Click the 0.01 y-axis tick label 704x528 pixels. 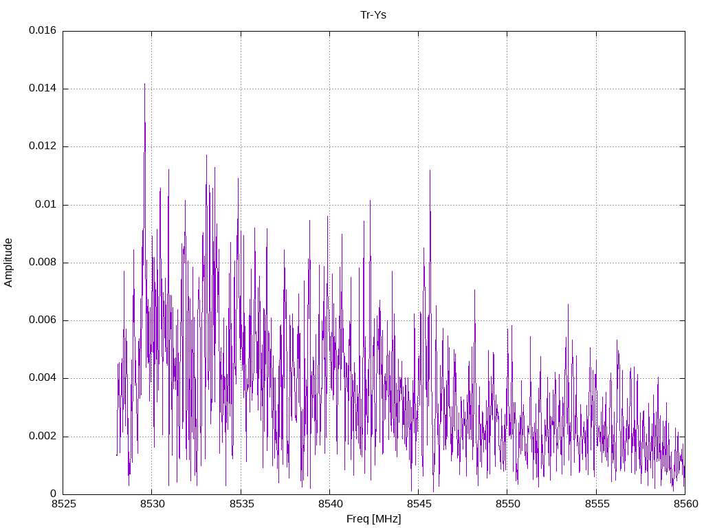click(46, 205)
